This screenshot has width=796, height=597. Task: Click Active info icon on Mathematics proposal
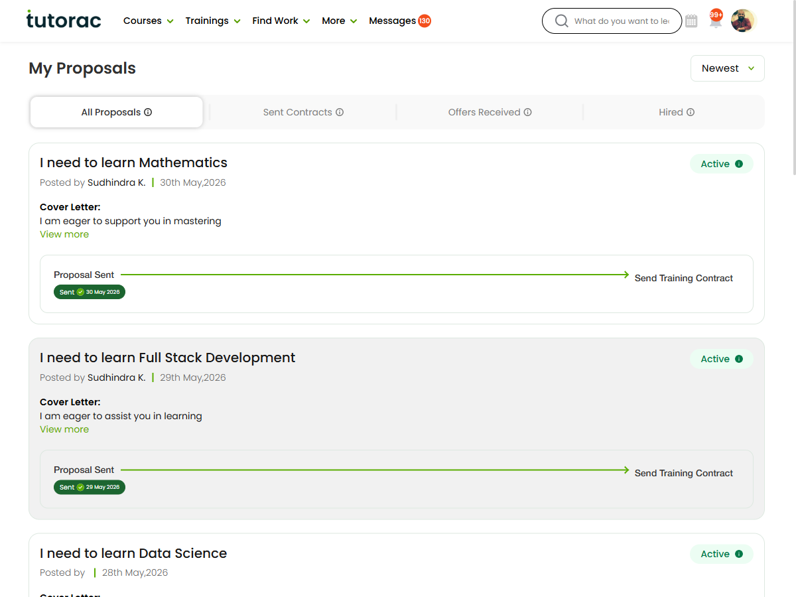pos(739,164)
